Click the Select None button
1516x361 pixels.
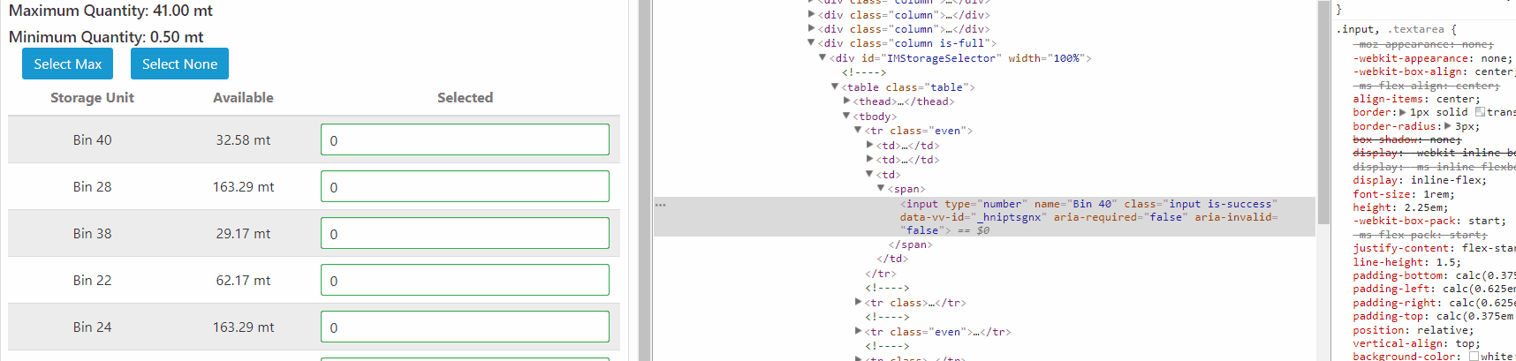[x=179, y=64]
